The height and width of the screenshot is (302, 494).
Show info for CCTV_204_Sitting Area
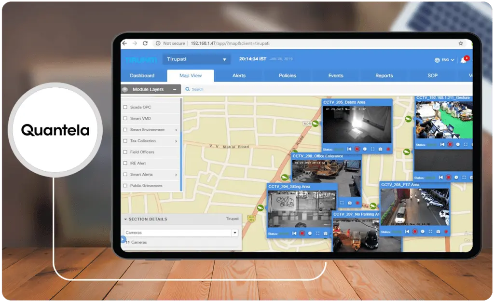(x=310, y=233)
